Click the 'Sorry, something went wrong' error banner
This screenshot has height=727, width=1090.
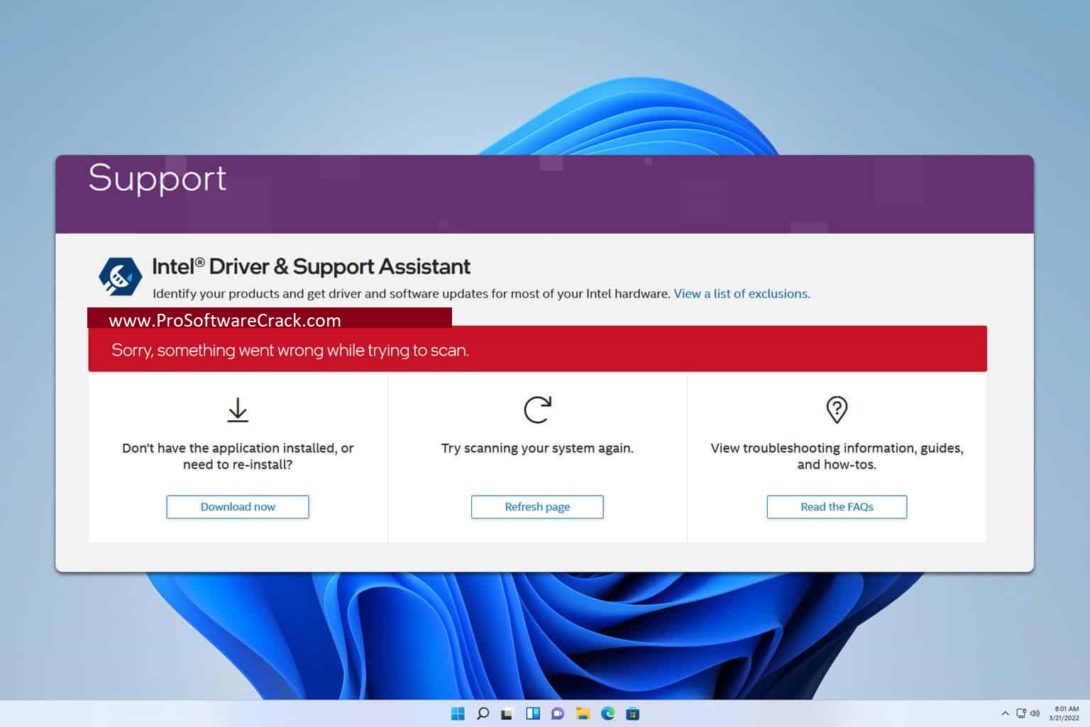[x=537, y=349]
